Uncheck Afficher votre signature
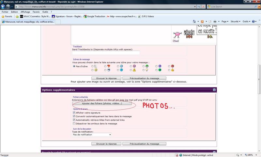261x157 pixels. pyautogui.click(x=74, y=112)
